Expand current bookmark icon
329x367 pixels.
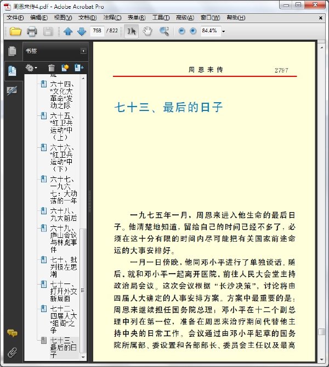click(79, 68)
